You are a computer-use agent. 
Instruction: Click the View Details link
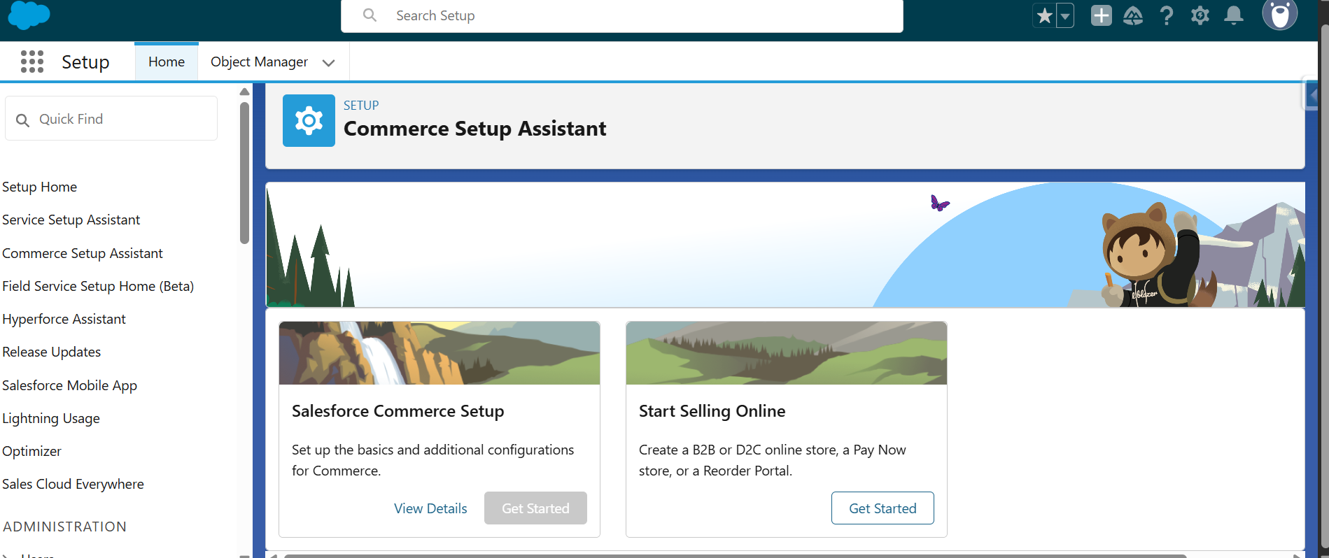(x=430, y=508)
